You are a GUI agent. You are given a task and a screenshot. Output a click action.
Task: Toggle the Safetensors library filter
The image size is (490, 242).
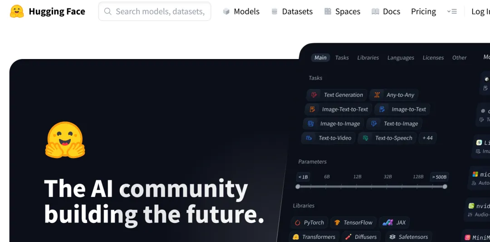409,237
